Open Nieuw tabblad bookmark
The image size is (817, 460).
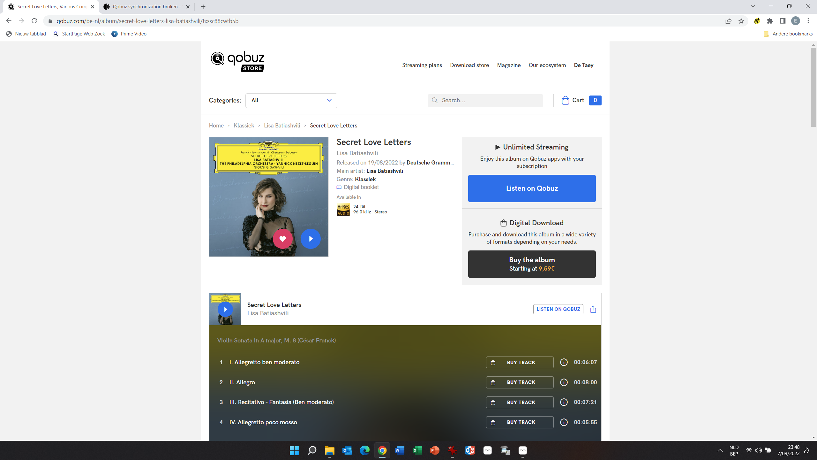pyautogui.click(x=26, y=34)
